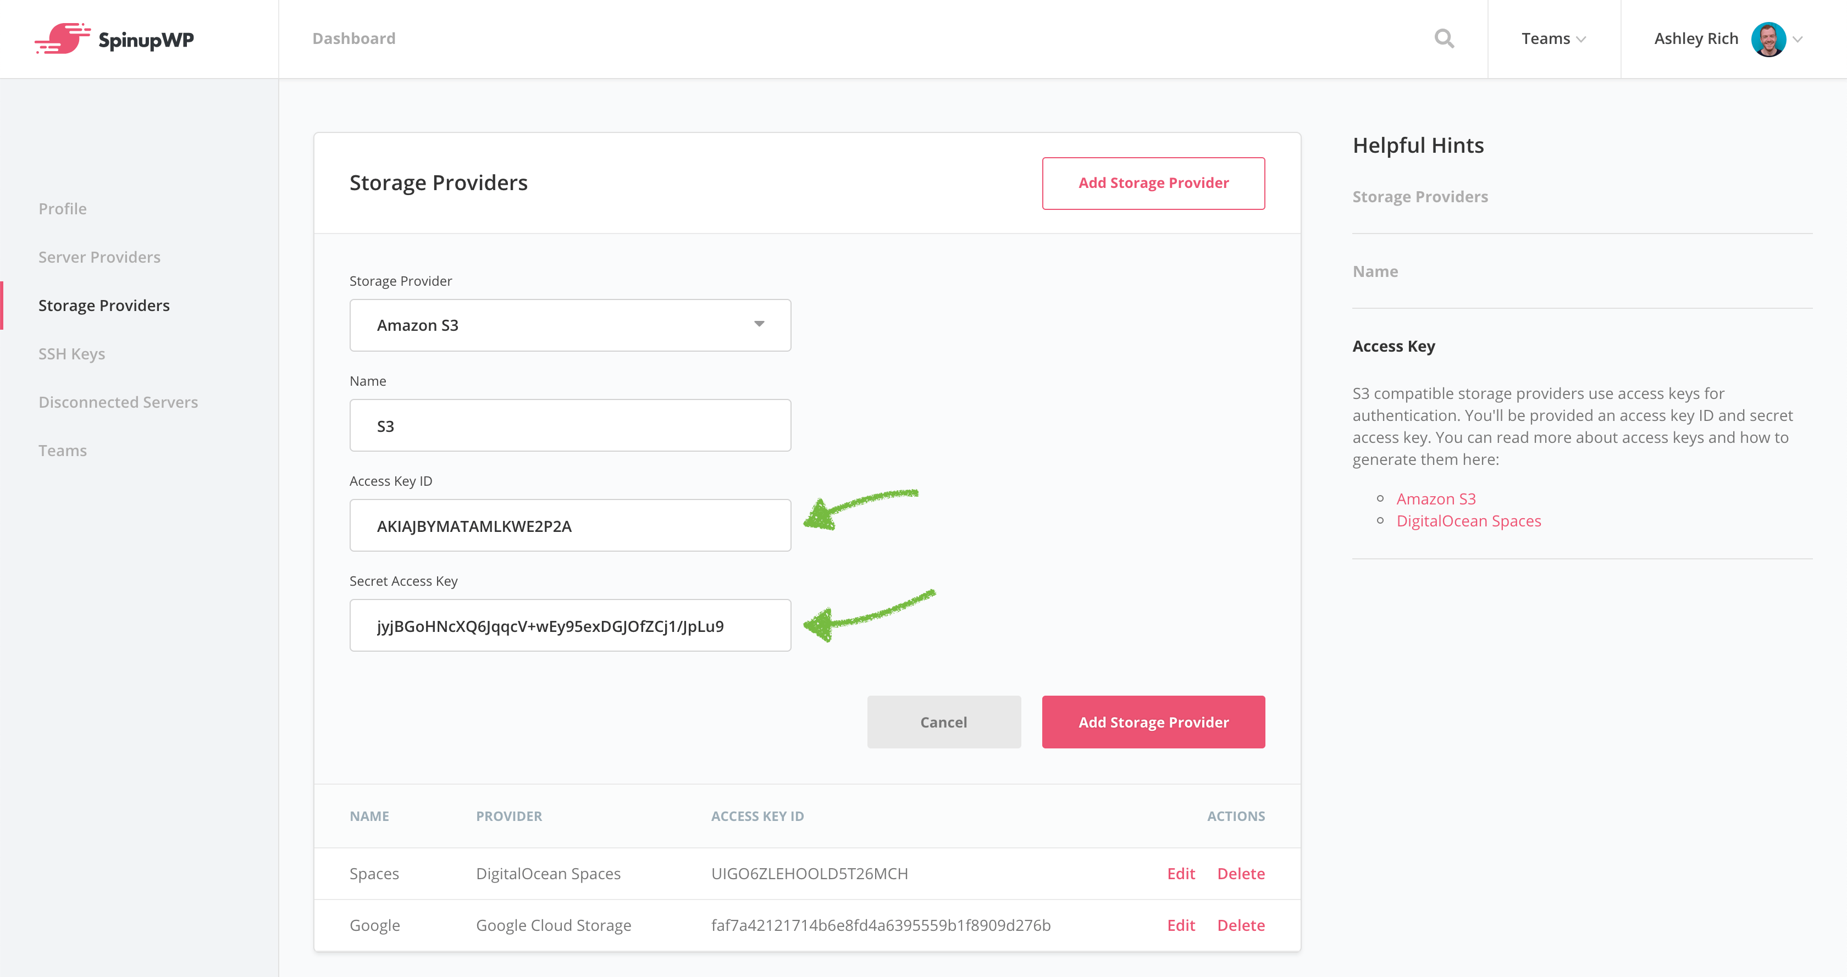Click the Helpful Hints heading

[x=1418, y=146]
